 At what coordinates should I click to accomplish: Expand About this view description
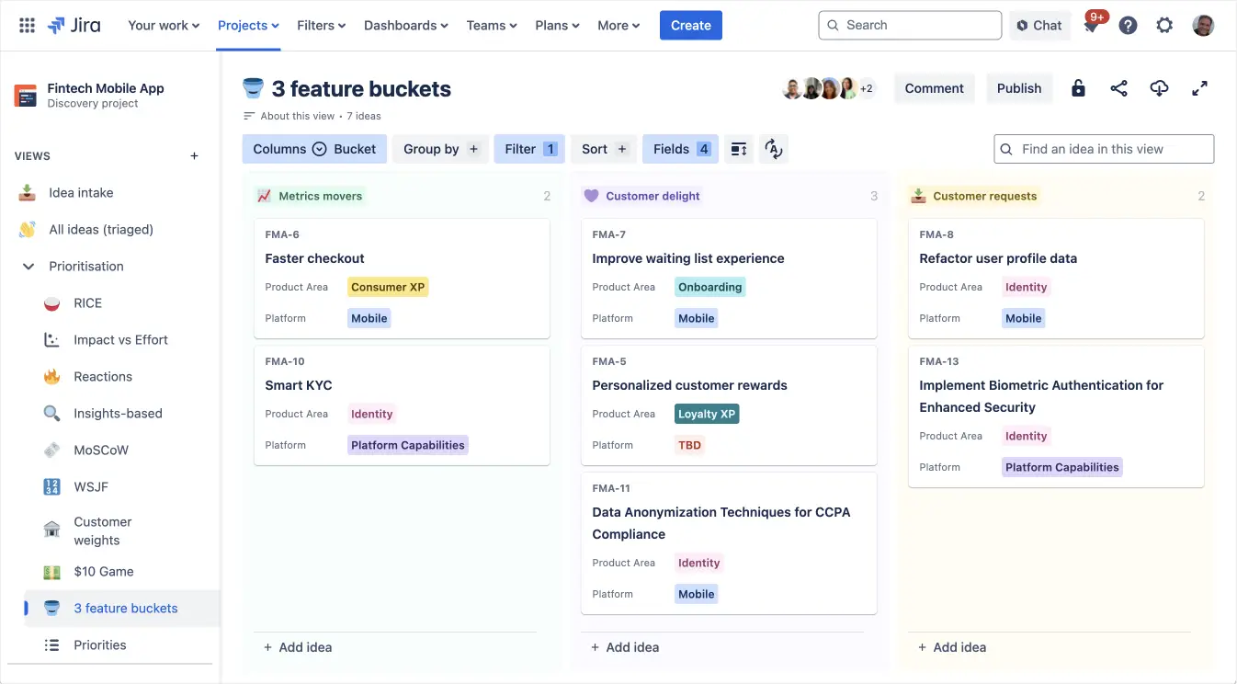tap(289, 116)
